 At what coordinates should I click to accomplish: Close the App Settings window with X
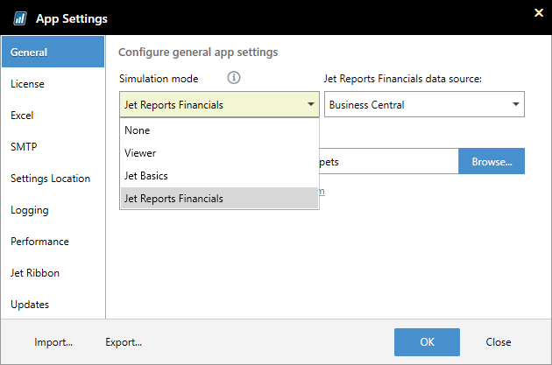pos(538,13)
